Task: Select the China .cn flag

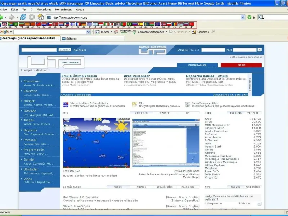Action: (33, 24)
